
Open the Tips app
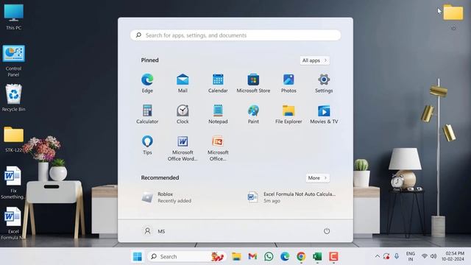point(147,145)
